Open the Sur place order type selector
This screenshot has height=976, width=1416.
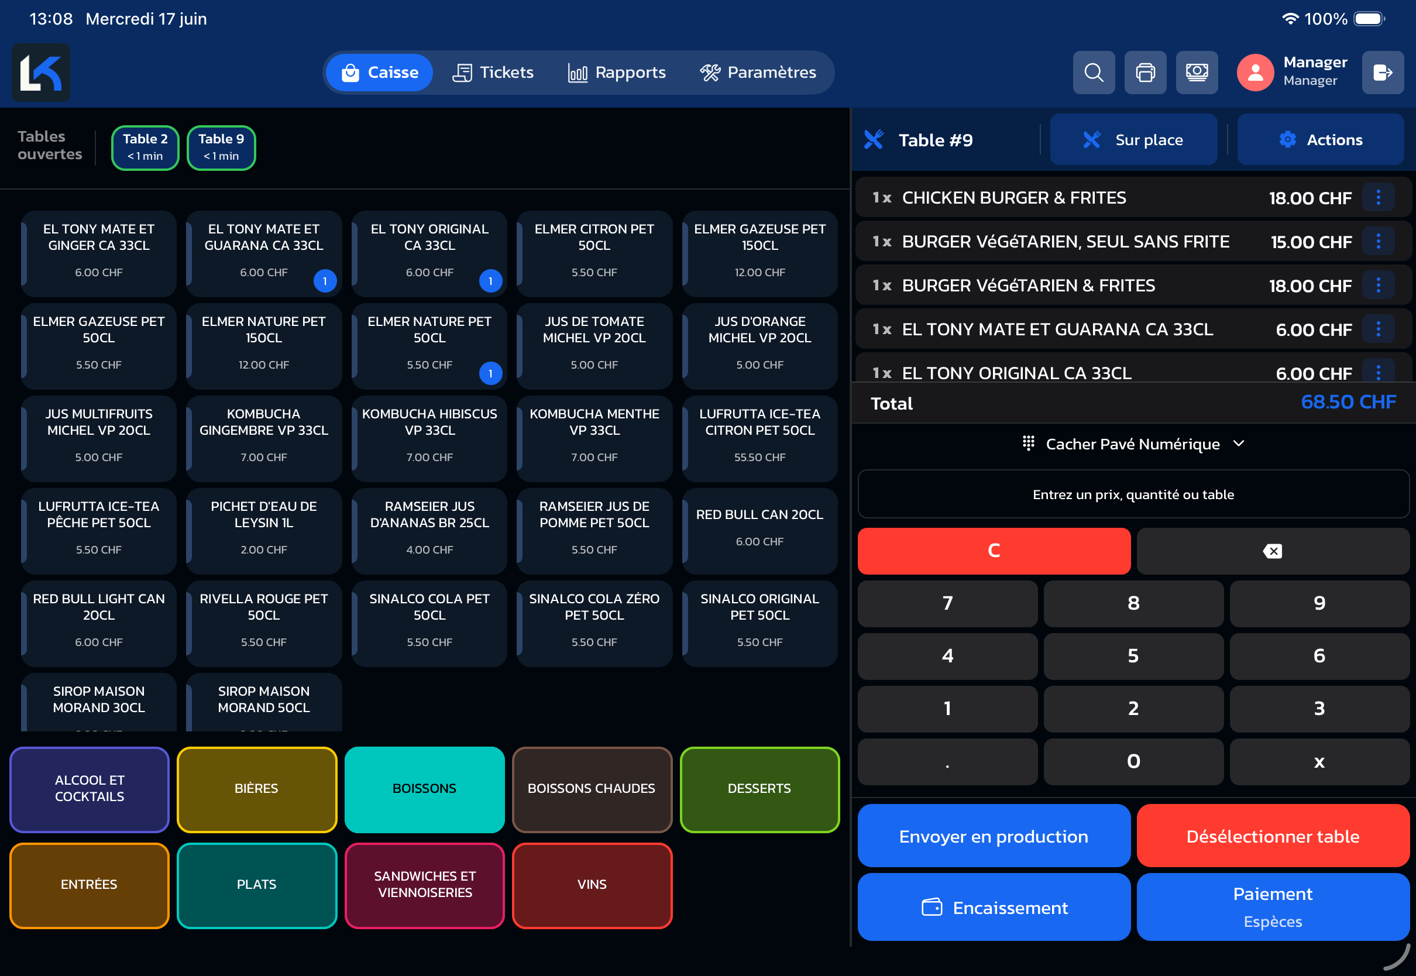coord(1133,140)
